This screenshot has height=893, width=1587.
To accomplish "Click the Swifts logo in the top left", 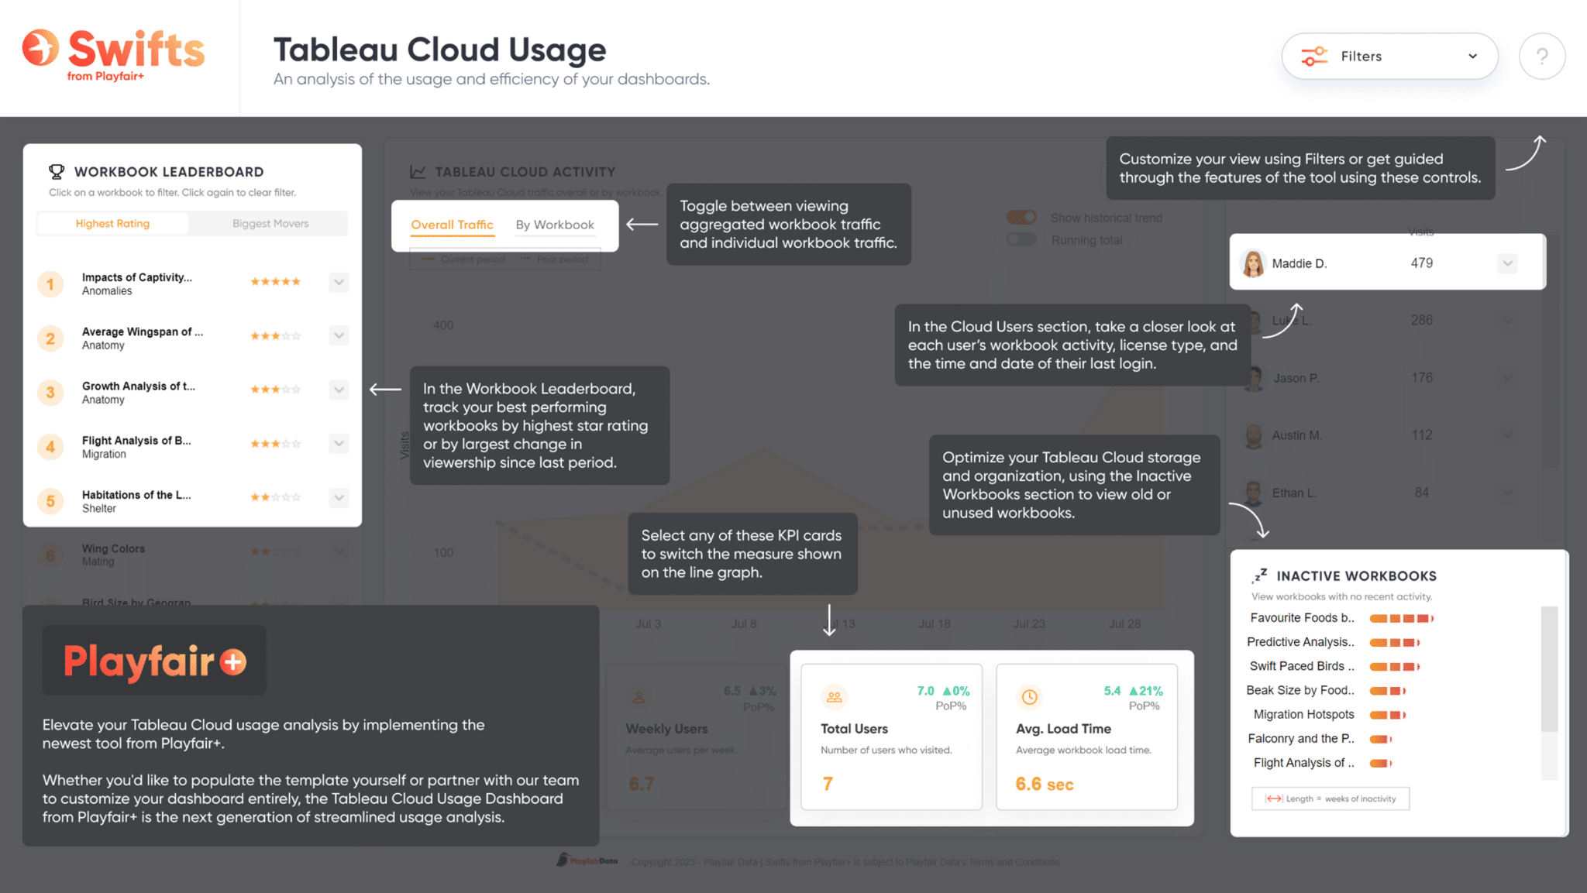I will pyautogui.click(x=113, y=49).
